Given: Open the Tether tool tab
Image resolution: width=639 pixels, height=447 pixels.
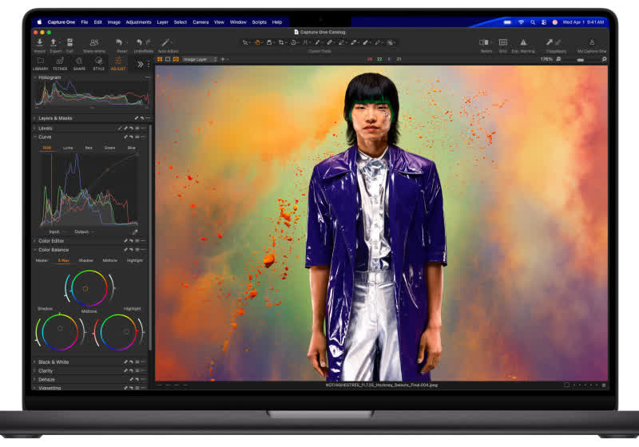Looking at the screenshot, I should click(60, 62).
